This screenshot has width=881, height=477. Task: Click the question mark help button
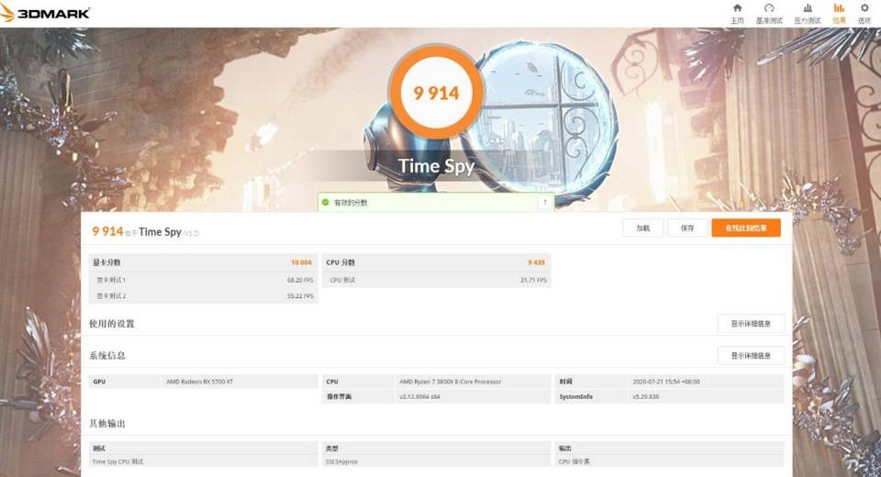pos(544,202)
